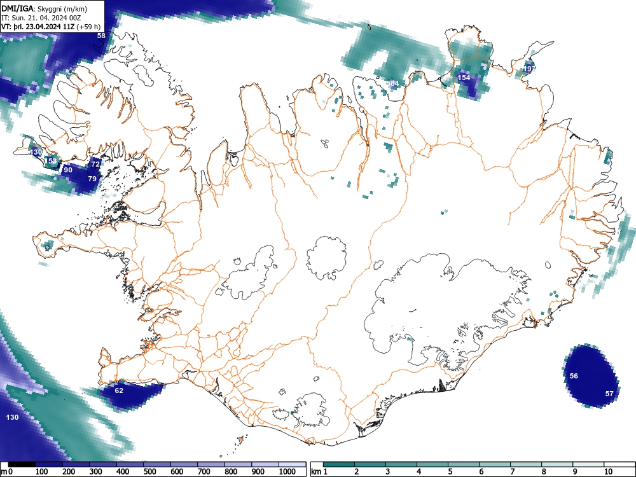Click the "700" tick on the metre legend

[x=204, y=472]
